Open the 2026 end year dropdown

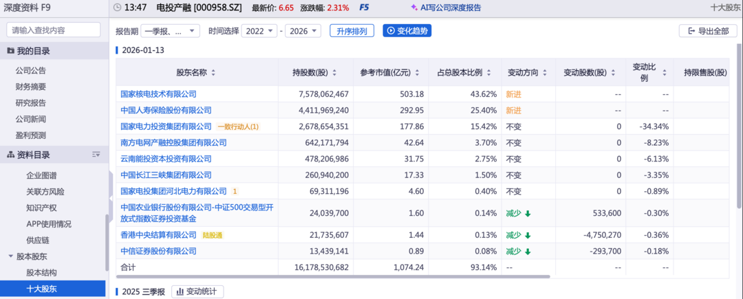[x=304, y=31]
